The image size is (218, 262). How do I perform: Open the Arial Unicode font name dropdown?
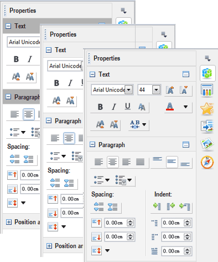(x=129, y=90)
